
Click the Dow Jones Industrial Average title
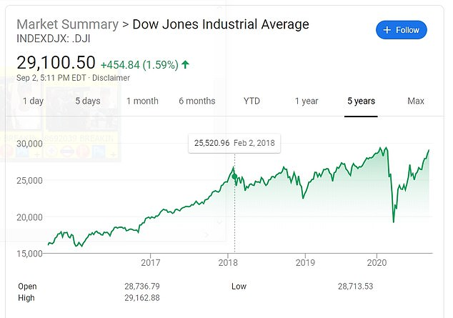click(x=221, y=24)
